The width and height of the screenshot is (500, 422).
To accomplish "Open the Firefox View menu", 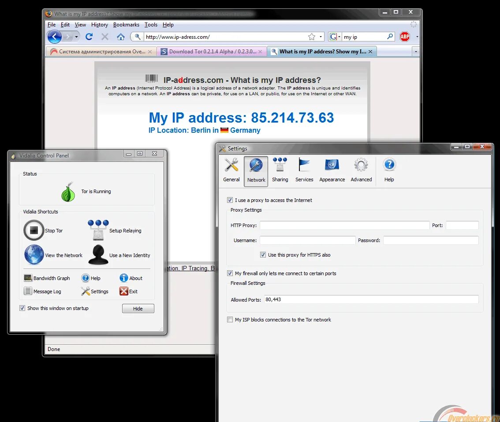I will (80, 25).
